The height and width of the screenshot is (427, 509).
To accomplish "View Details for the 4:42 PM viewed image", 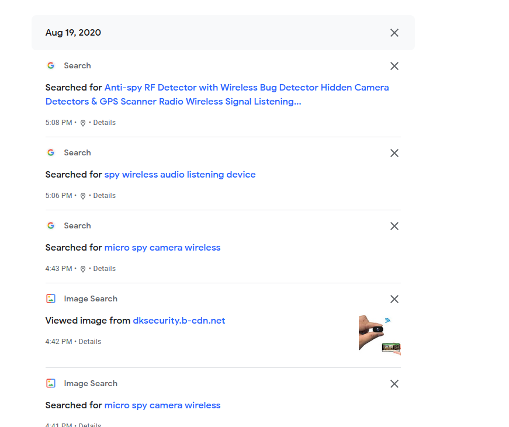I will click(x=90, y=342).
